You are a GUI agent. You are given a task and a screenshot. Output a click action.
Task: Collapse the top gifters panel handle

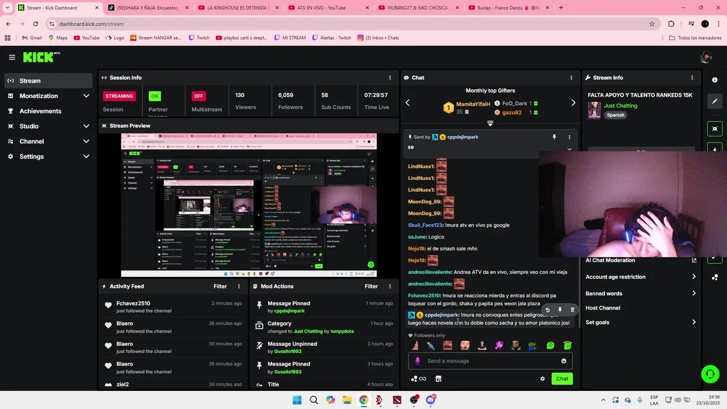490,123
